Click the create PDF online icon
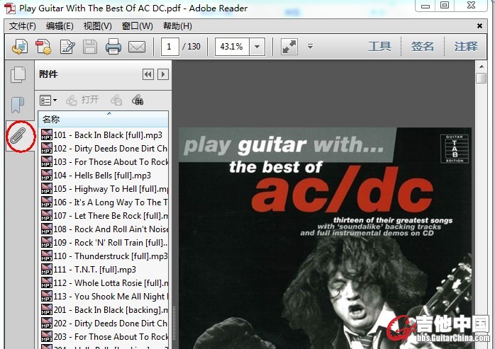The height and width of the screenshot is (349, 495). click(43, 47)
